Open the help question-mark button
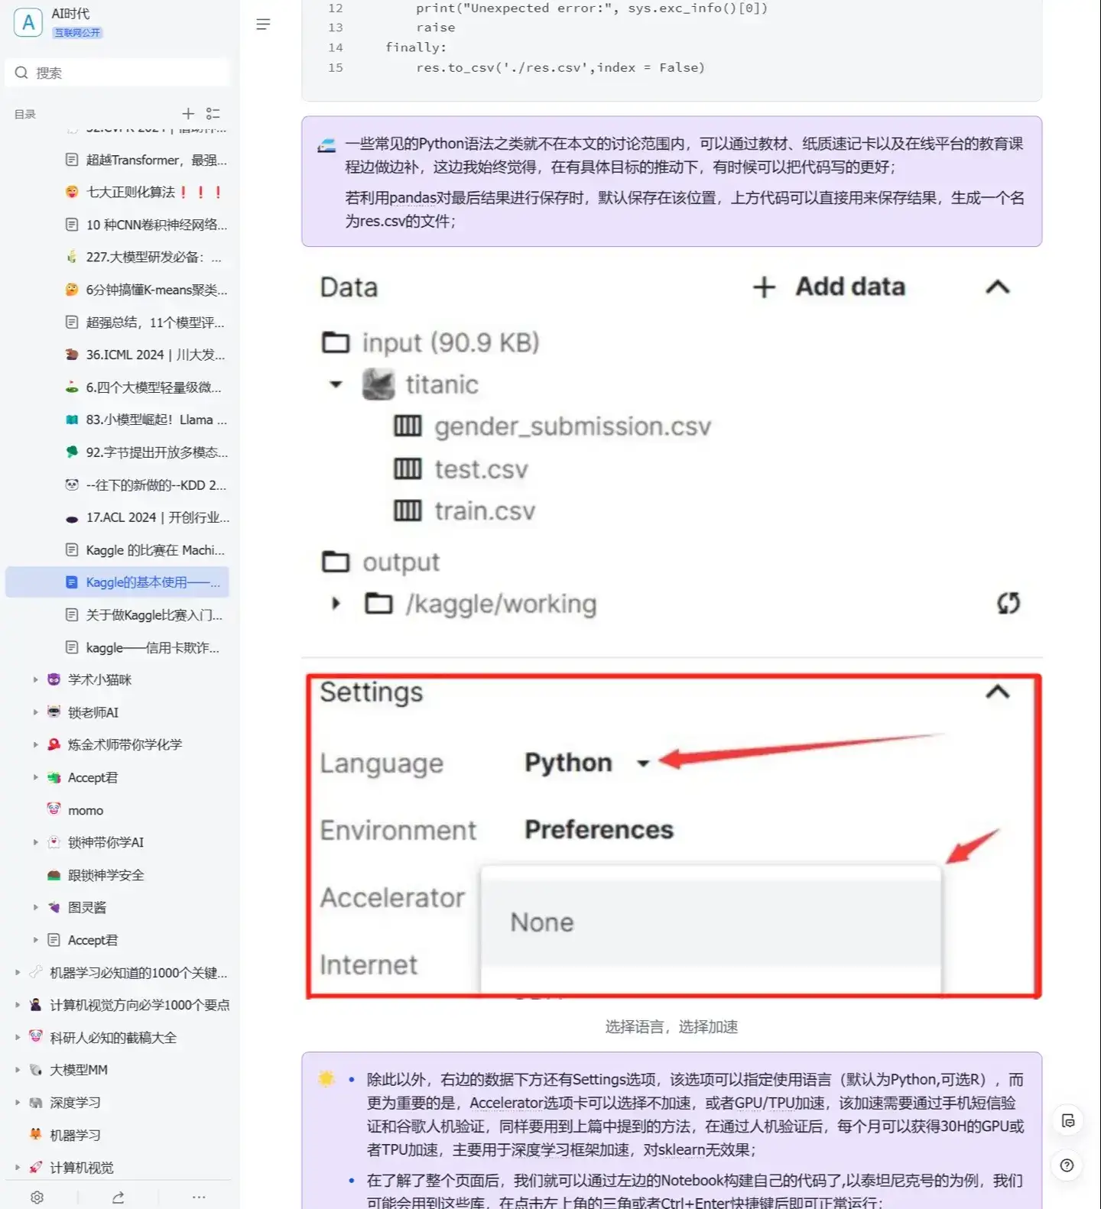 1067,1165
